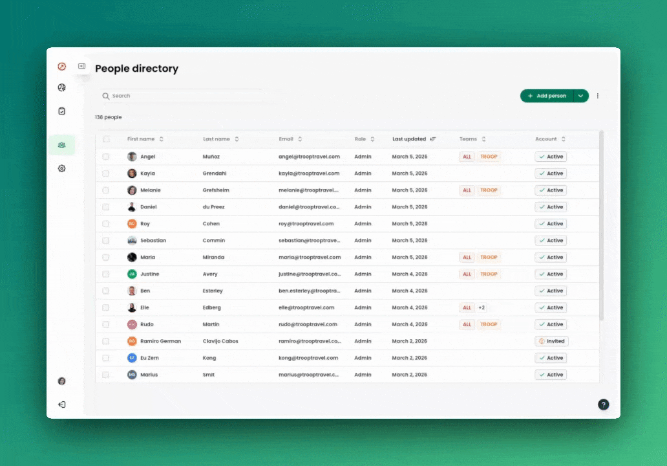This screenshot has height=466, width=667.
Task: Open the dropdown arrow beside Add person
Action: pos(580,96)
